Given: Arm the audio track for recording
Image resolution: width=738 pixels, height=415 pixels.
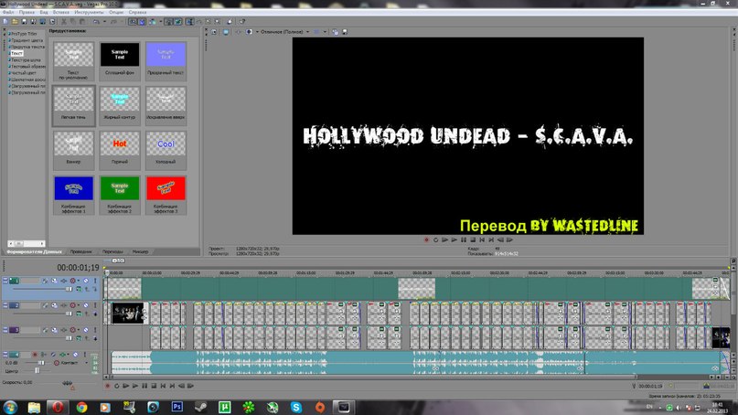Looking at the screenshot, I should 35,355.
